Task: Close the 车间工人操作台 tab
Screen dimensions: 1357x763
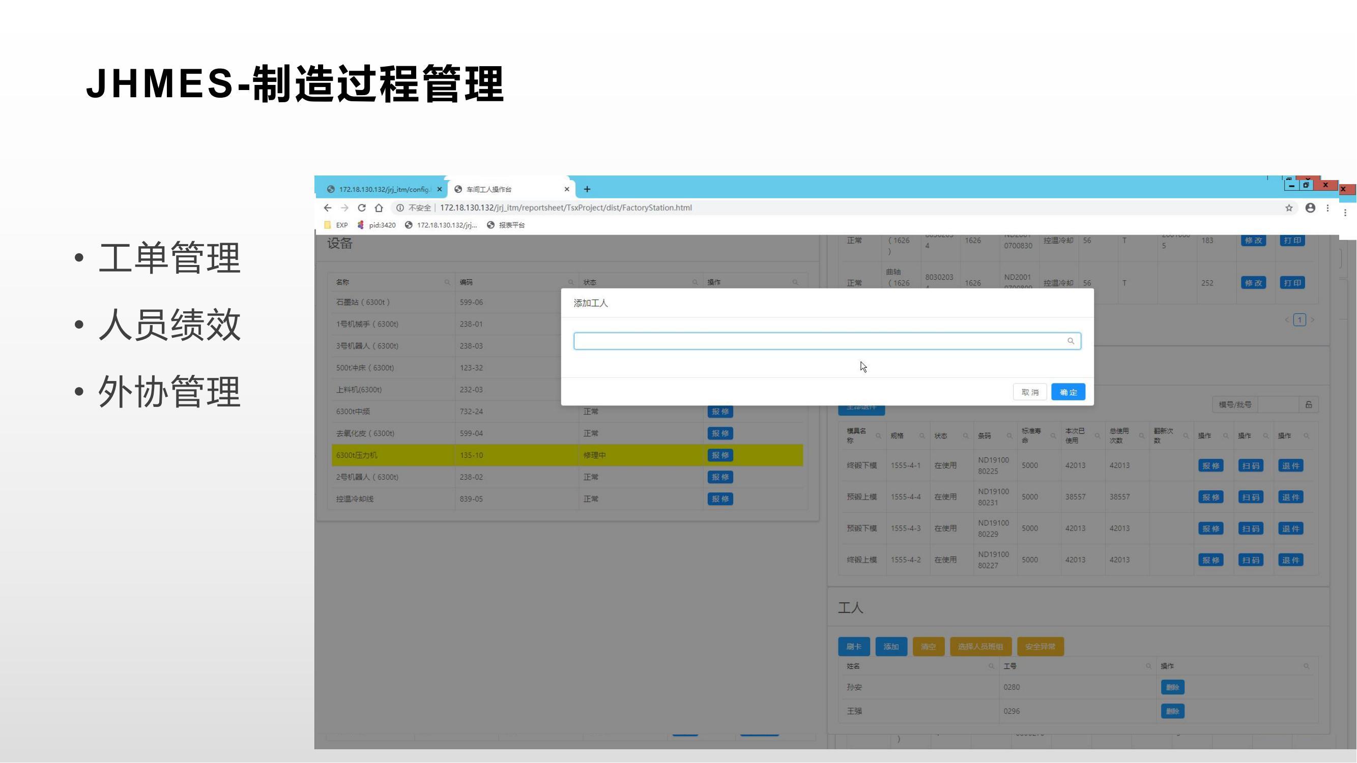Action: [x=567, y=190]
